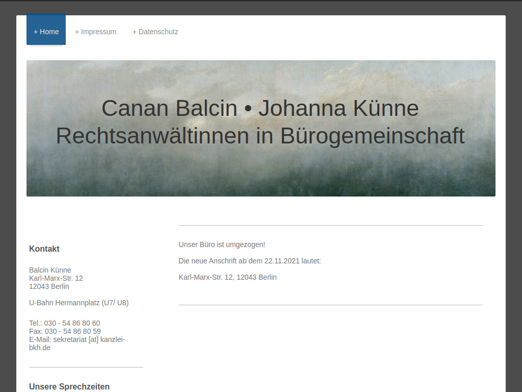
Task: Click the divider above the notice text
Action: coord(330,224)
